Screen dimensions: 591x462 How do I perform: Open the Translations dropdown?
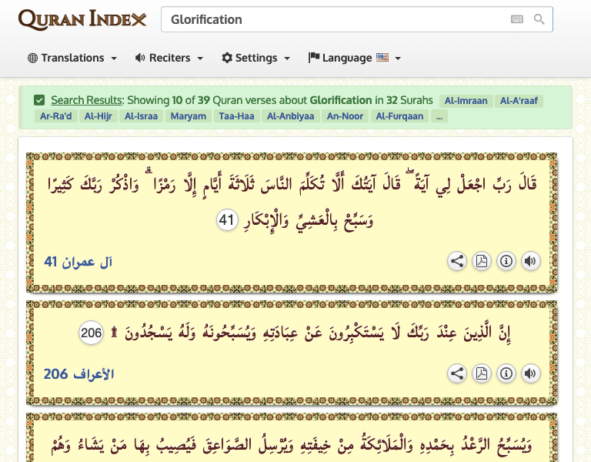point(72,58)
